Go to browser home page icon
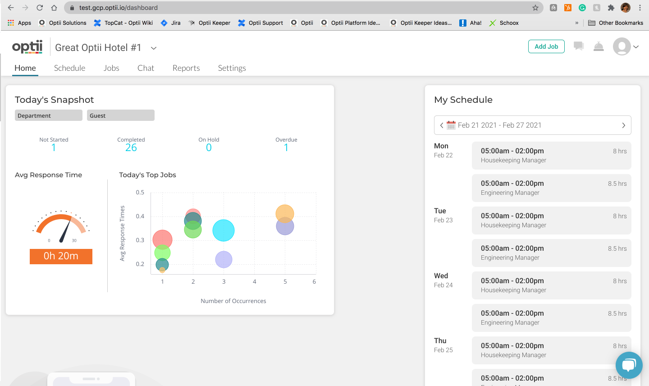 (54, 8)
